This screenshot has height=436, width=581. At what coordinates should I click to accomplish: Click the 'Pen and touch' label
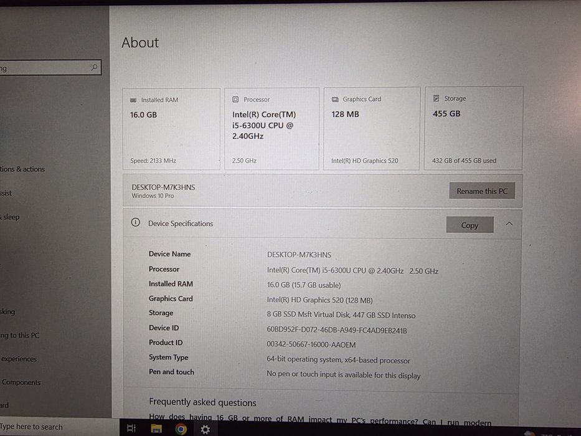click(x=171, y=372)
